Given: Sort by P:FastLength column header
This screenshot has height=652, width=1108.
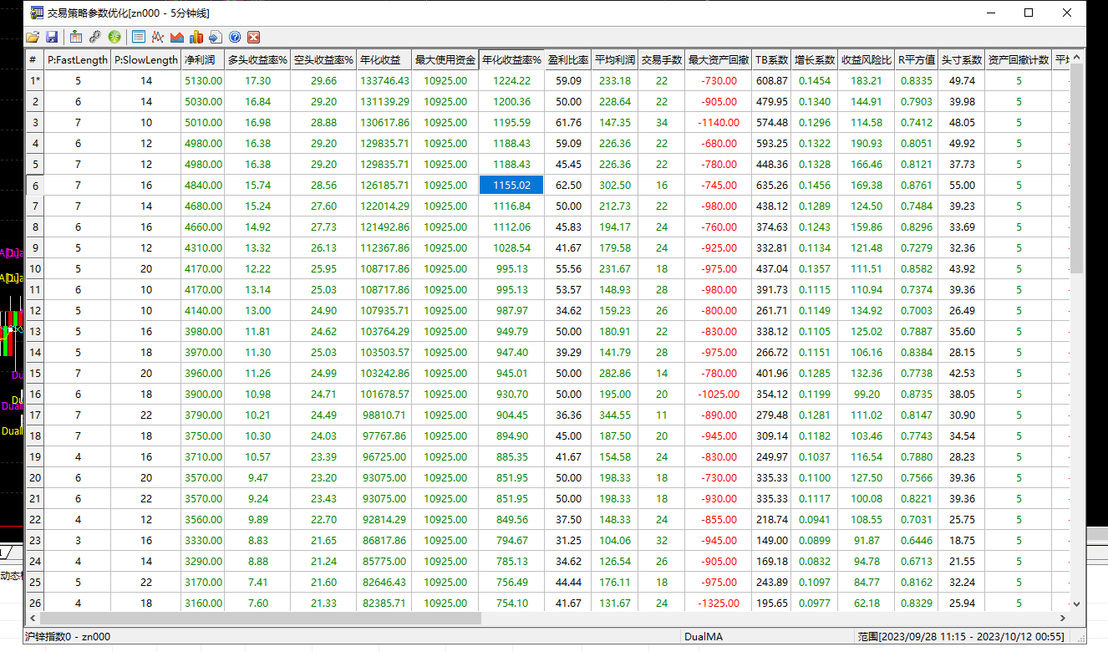Looking at the screenshot, I should (78, 59).
